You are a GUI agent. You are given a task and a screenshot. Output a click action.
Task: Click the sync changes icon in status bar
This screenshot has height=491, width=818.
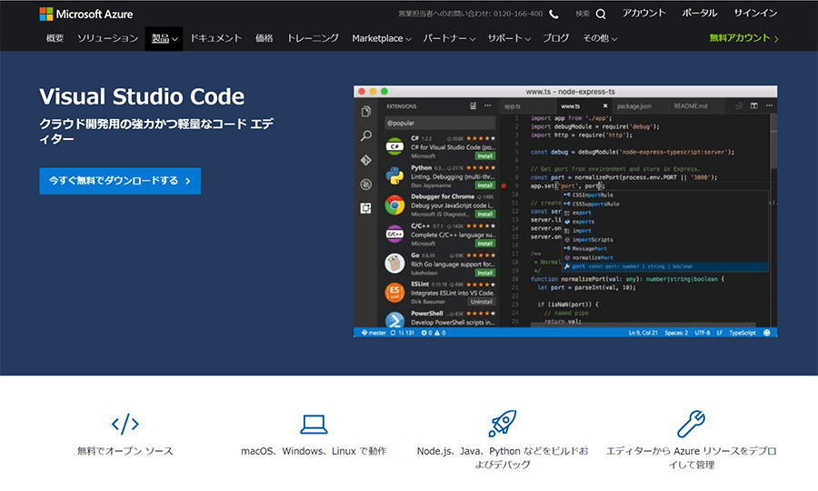click(394, 333)
